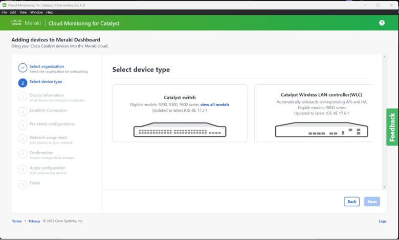The height and width of the screenshot is (240, 399).
Task: Open the Logs link
Action: point(382,221)
